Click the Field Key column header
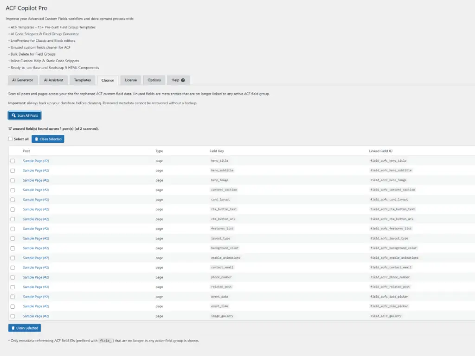Image resolution: width=475 pixels, height=356 pixels. (217, 151)
